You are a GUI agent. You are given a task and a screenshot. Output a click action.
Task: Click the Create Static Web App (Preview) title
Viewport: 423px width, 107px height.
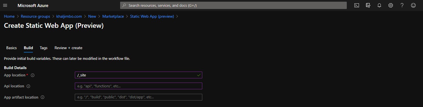(x=54, y=26)
